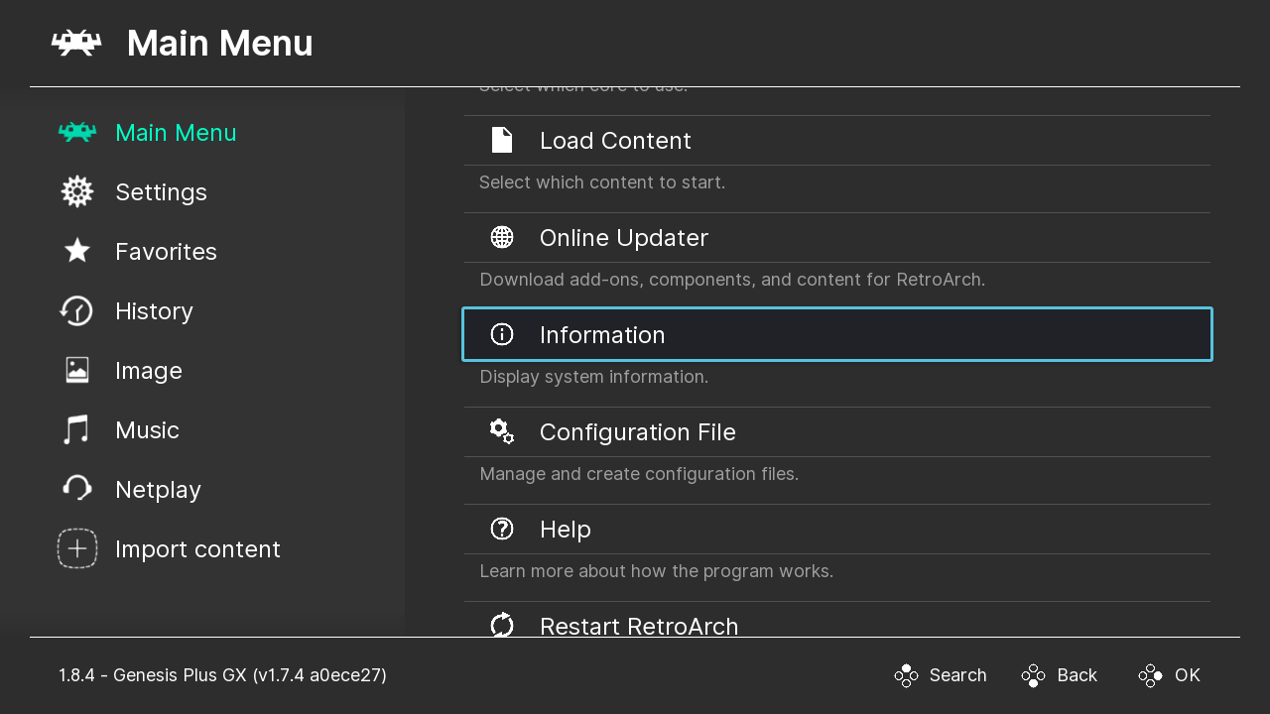This screenshot has height=714, width=1270.
Task: Open the Settings sidebar tab
Action: (161, 191)
